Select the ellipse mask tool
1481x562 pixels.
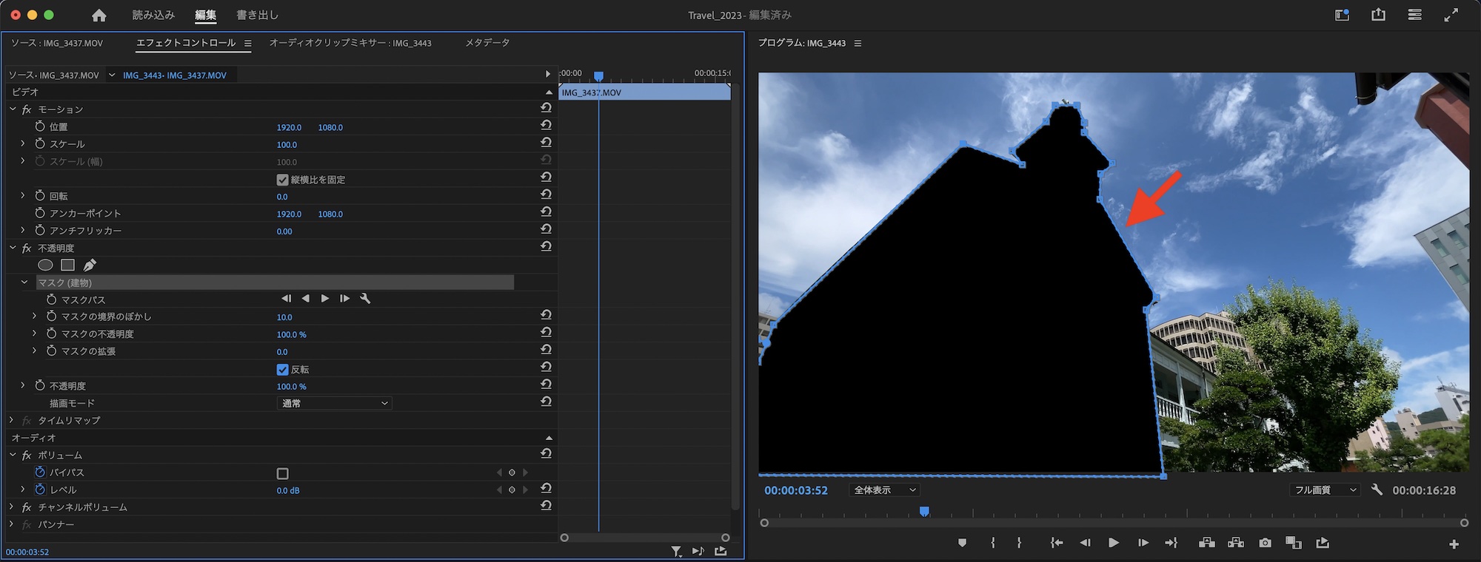[x=45, y=265]
